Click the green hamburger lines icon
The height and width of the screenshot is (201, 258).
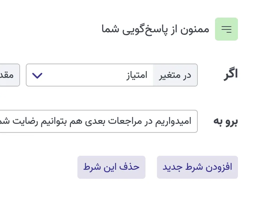pyautogui.click(x=226, y=29)
